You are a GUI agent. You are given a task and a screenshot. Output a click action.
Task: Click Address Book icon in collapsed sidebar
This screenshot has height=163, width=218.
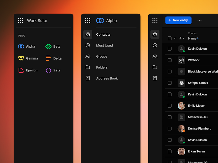tap(155, 78)
